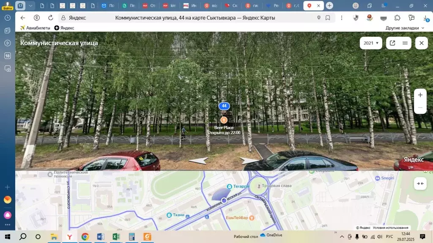Click the house number 44 marker
Image resolution: width=433 pixels, height=243 pixels.
224,106
